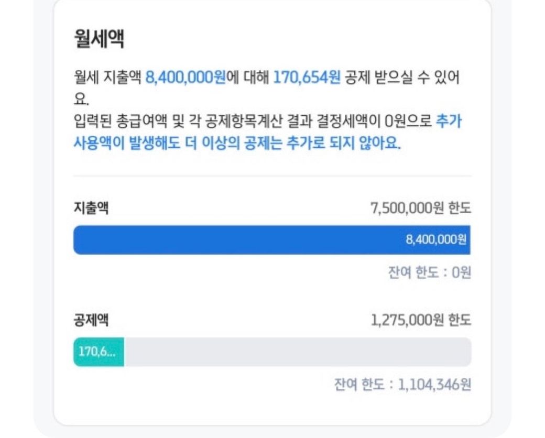Click the blue '추가' word ending the third line
The height and width of the screenshot is (438, 545).
tap(449, 122)
